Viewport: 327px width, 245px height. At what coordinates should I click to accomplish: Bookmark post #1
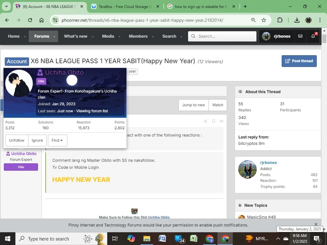point(214,121)
